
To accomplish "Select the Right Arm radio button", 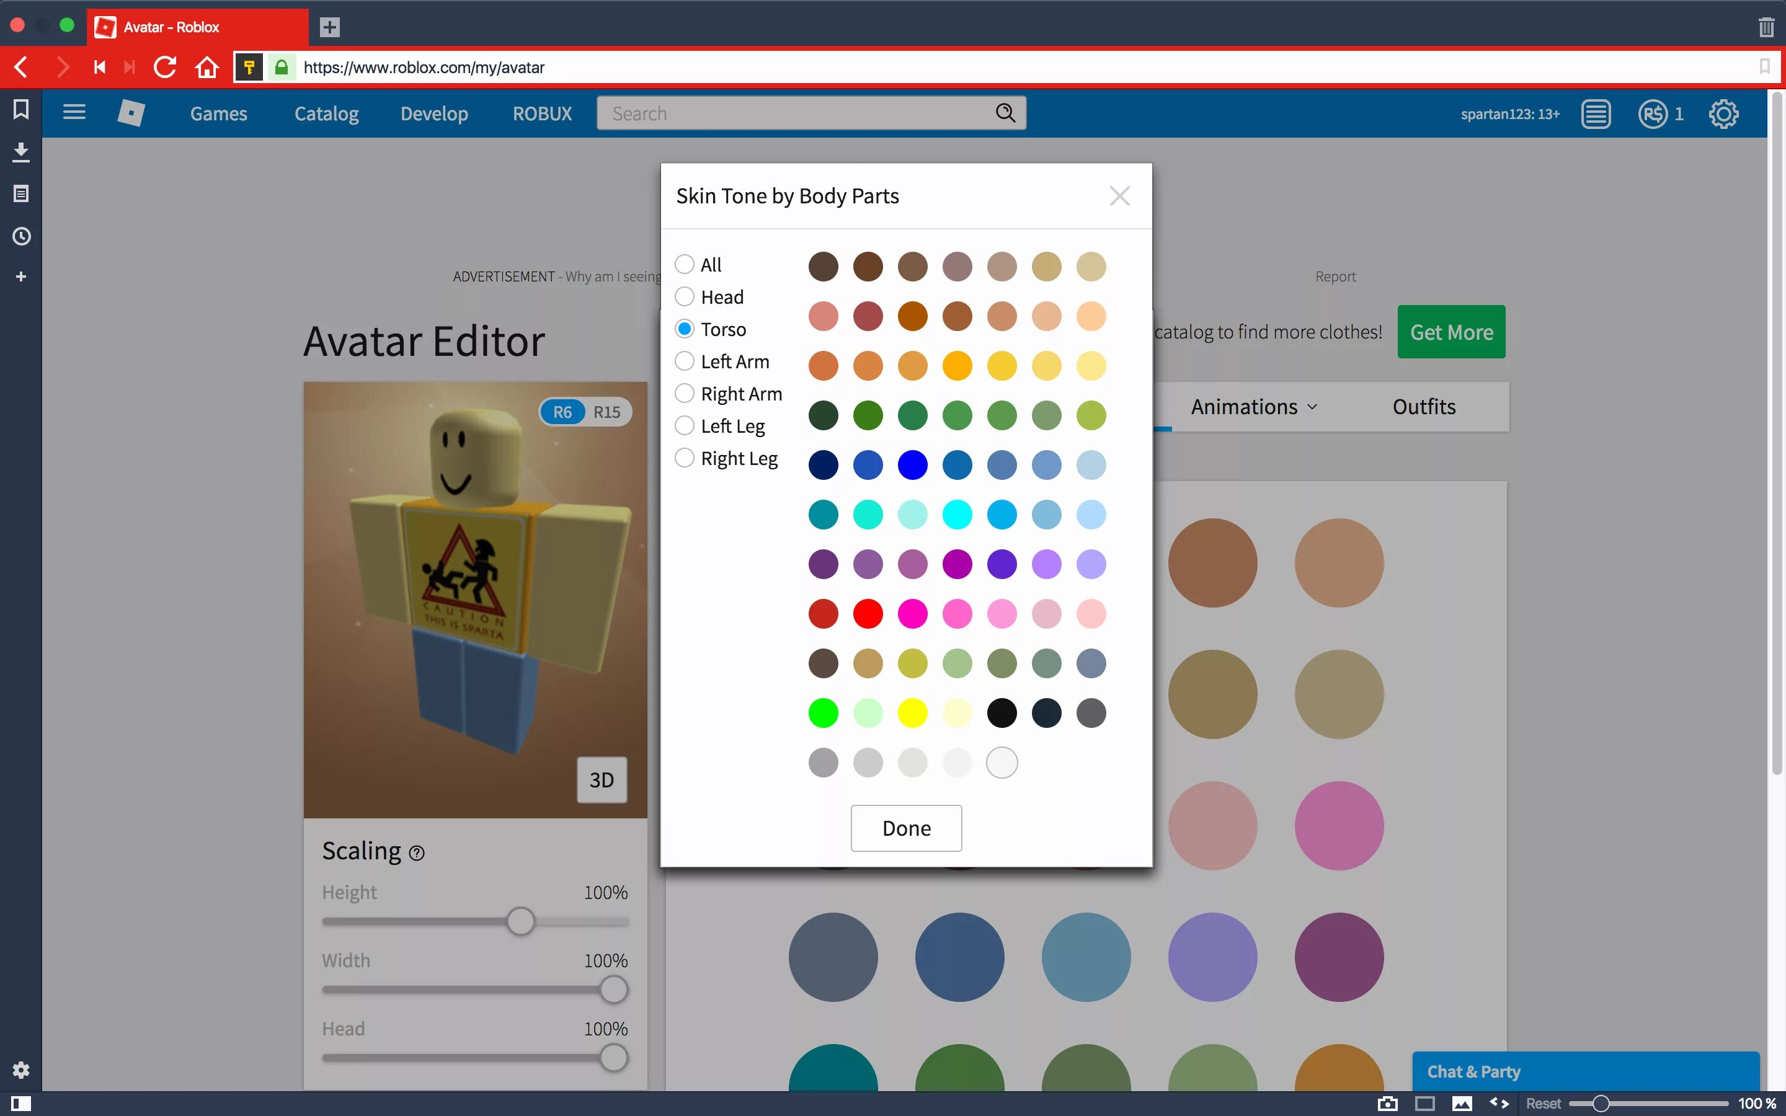I will click(x=684, y=394).
